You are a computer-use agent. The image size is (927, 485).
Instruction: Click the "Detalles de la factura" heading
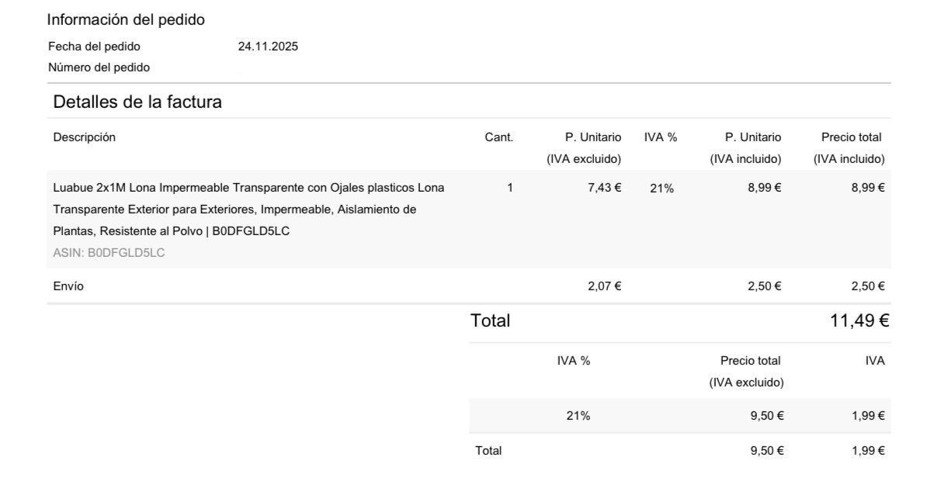coord(137,102)
